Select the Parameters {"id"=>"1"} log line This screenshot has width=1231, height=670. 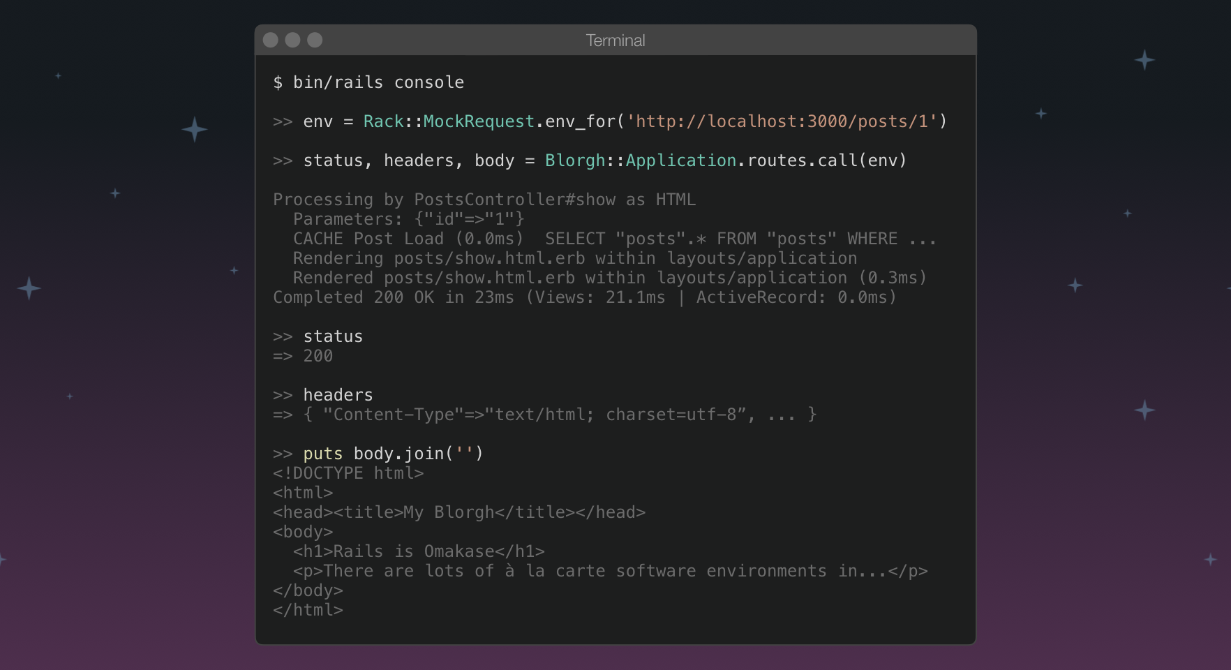[x=409, y=219]
